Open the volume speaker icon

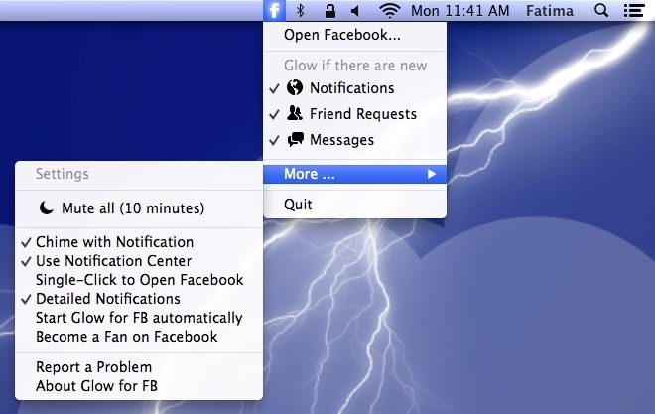(355, 11)
